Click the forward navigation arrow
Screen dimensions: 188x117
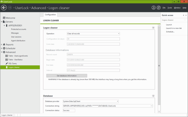[x=10, y=8]
